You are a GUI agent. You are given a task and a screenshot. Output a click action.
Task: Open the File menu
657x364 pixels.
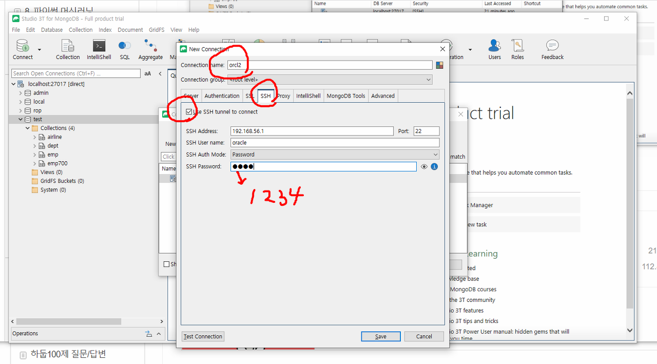click(x=16, y=30)
